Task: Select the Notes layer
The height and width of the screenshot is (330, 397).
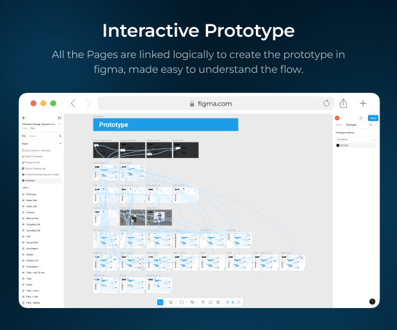Action: point(29,285)
